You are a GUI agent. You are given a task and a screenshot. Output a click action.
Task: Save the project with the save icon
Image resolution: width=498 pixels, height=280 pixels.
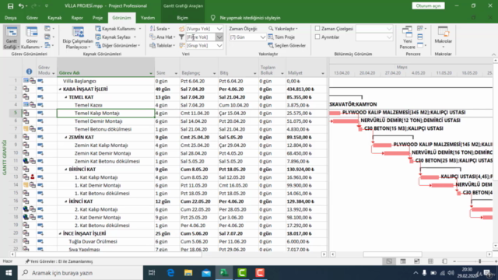(10, 5)
